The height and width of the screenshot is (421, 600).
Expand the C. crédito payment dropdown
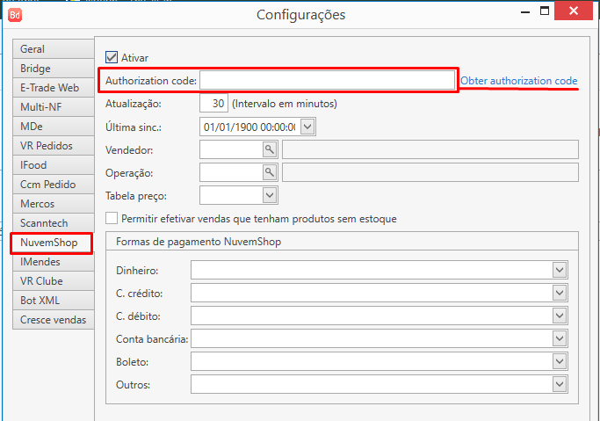pyautogui.click(x=558, y=293)
